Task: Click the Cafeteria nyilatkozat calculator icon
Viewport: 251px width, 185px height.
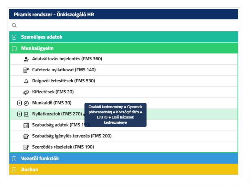Action: click(26, 70)
